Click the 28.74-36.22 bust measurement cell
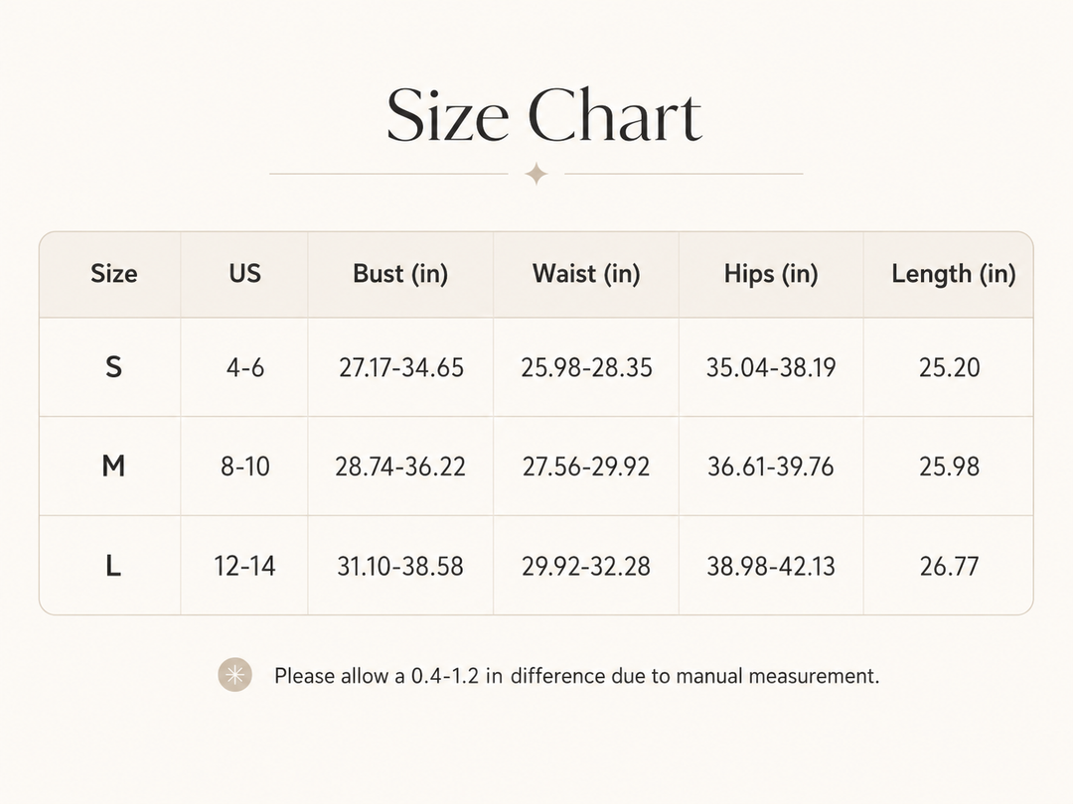 tap(400, 467)
